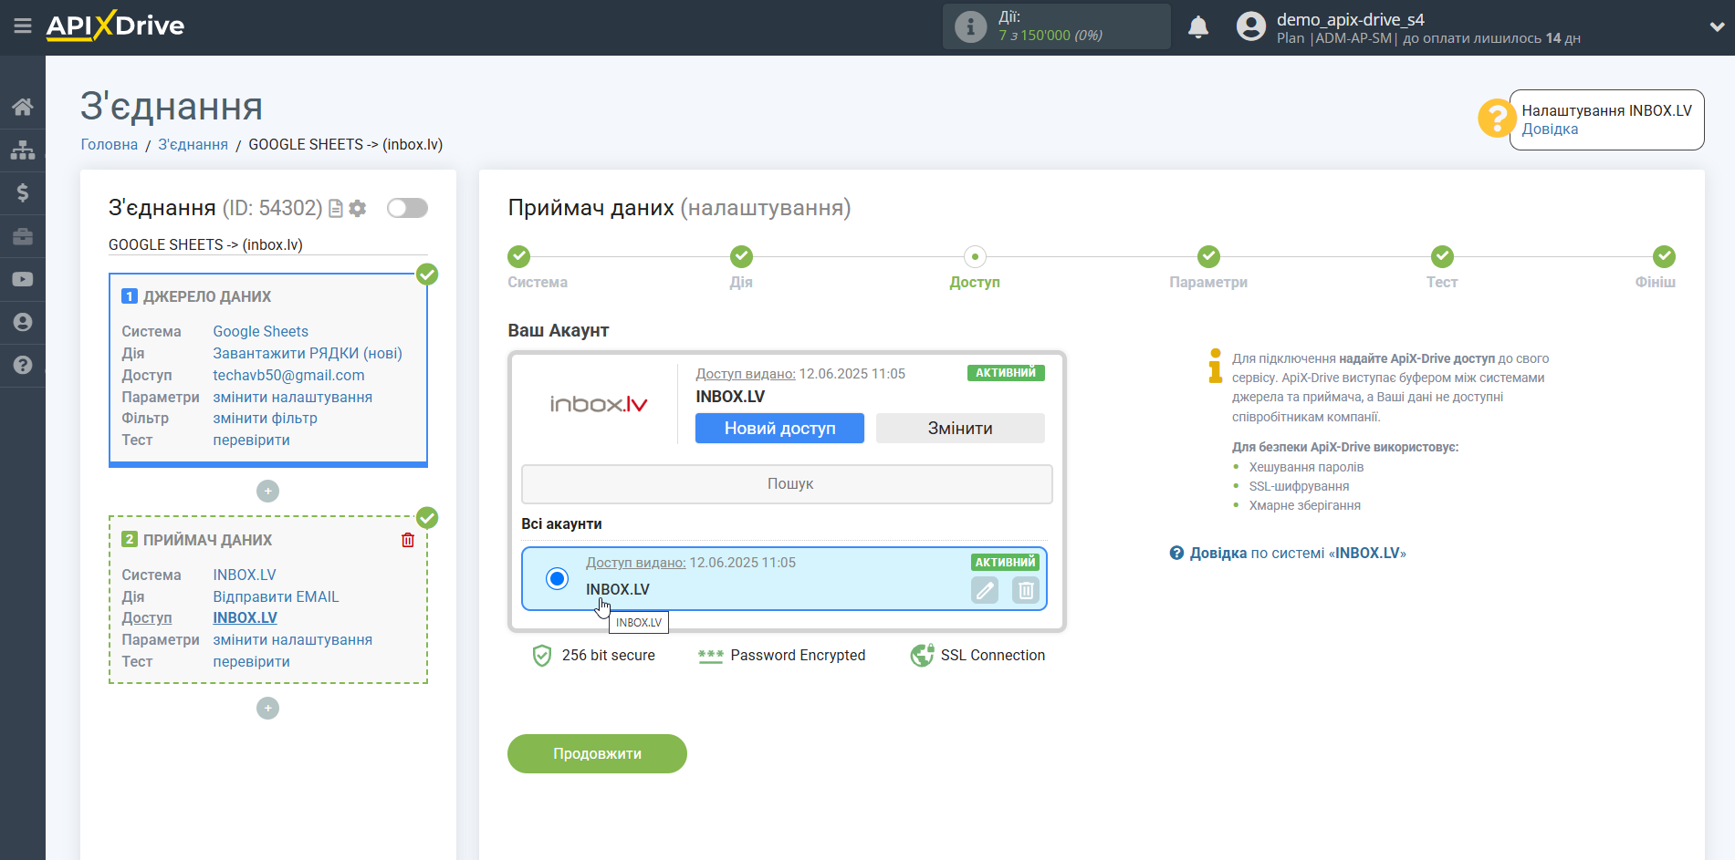Go to Параметри step
This screenshot has width=1735, height=860.
click(1208, 256)
